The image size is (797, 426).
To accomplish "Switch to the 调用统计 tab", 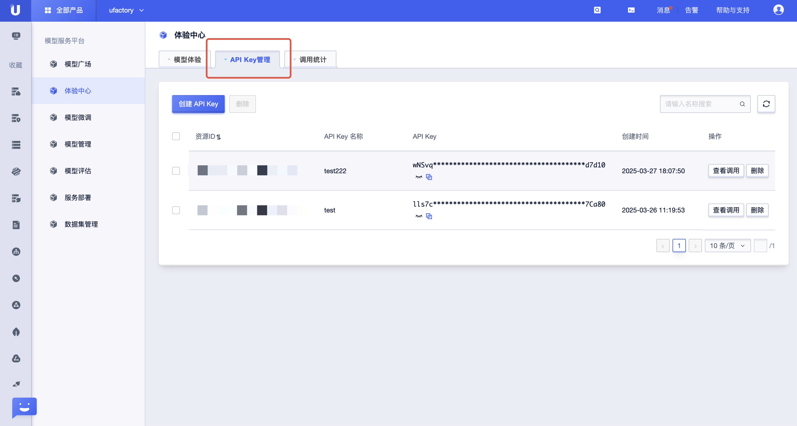I will [312, 60].
